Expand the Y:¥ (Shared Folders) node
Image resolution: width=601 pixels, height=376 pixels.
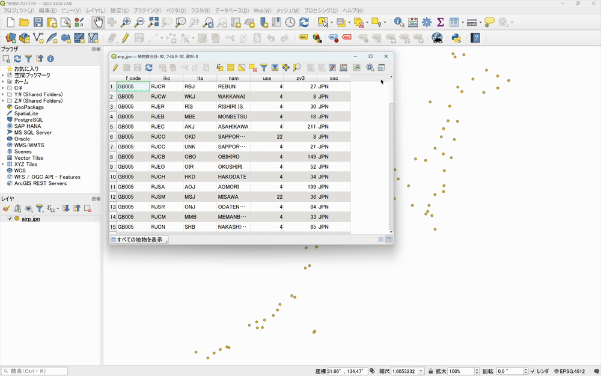[3, 94]
